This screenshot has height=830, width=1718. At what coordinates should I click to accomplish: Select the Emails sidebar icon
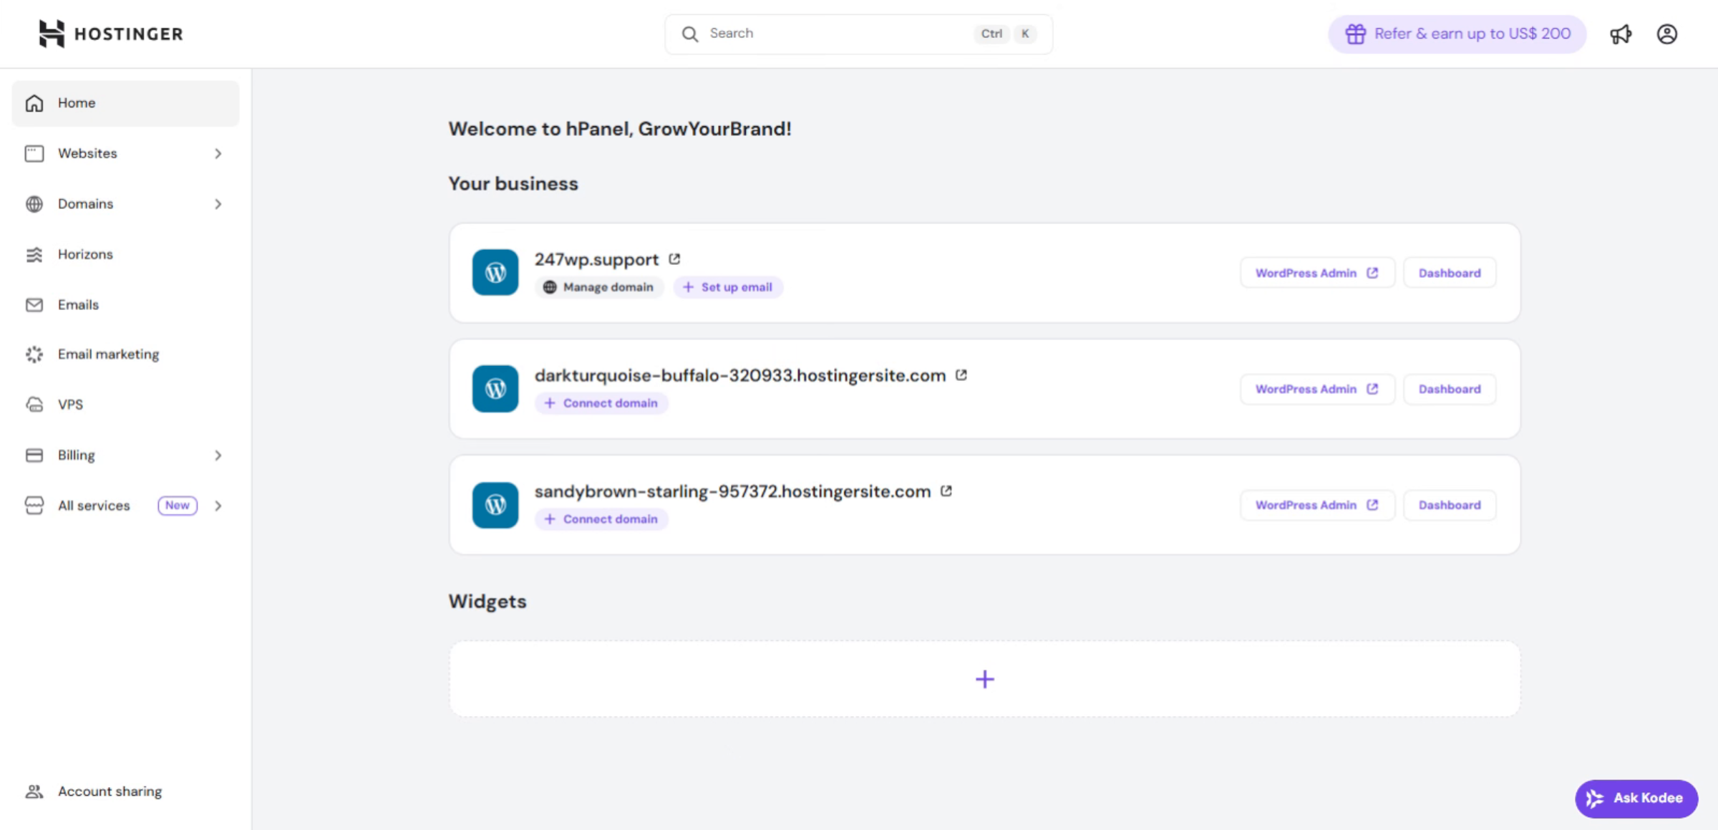34,304
